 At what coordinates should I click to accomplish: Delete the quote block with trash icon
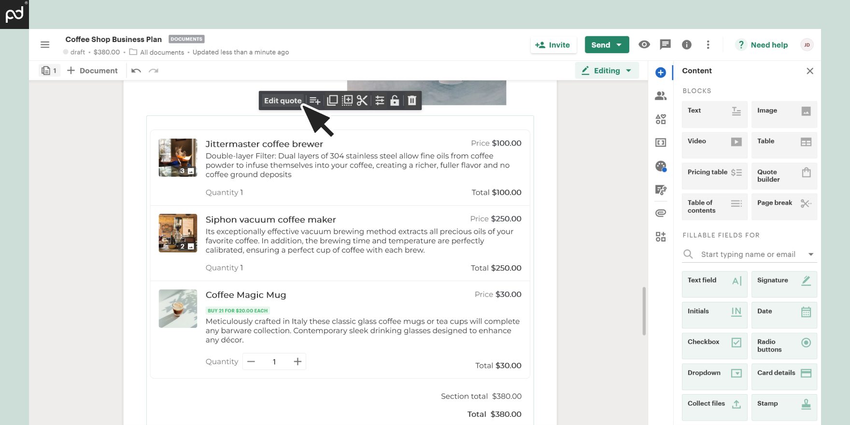point(412,100)
